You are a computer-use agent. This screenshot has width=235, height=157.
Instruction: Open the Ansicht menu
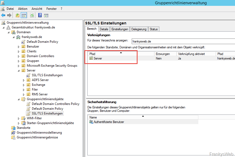[x=37, y=9]
